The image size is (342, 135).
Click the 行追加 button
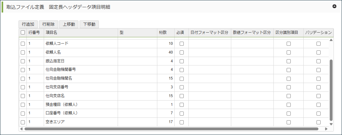28,24
